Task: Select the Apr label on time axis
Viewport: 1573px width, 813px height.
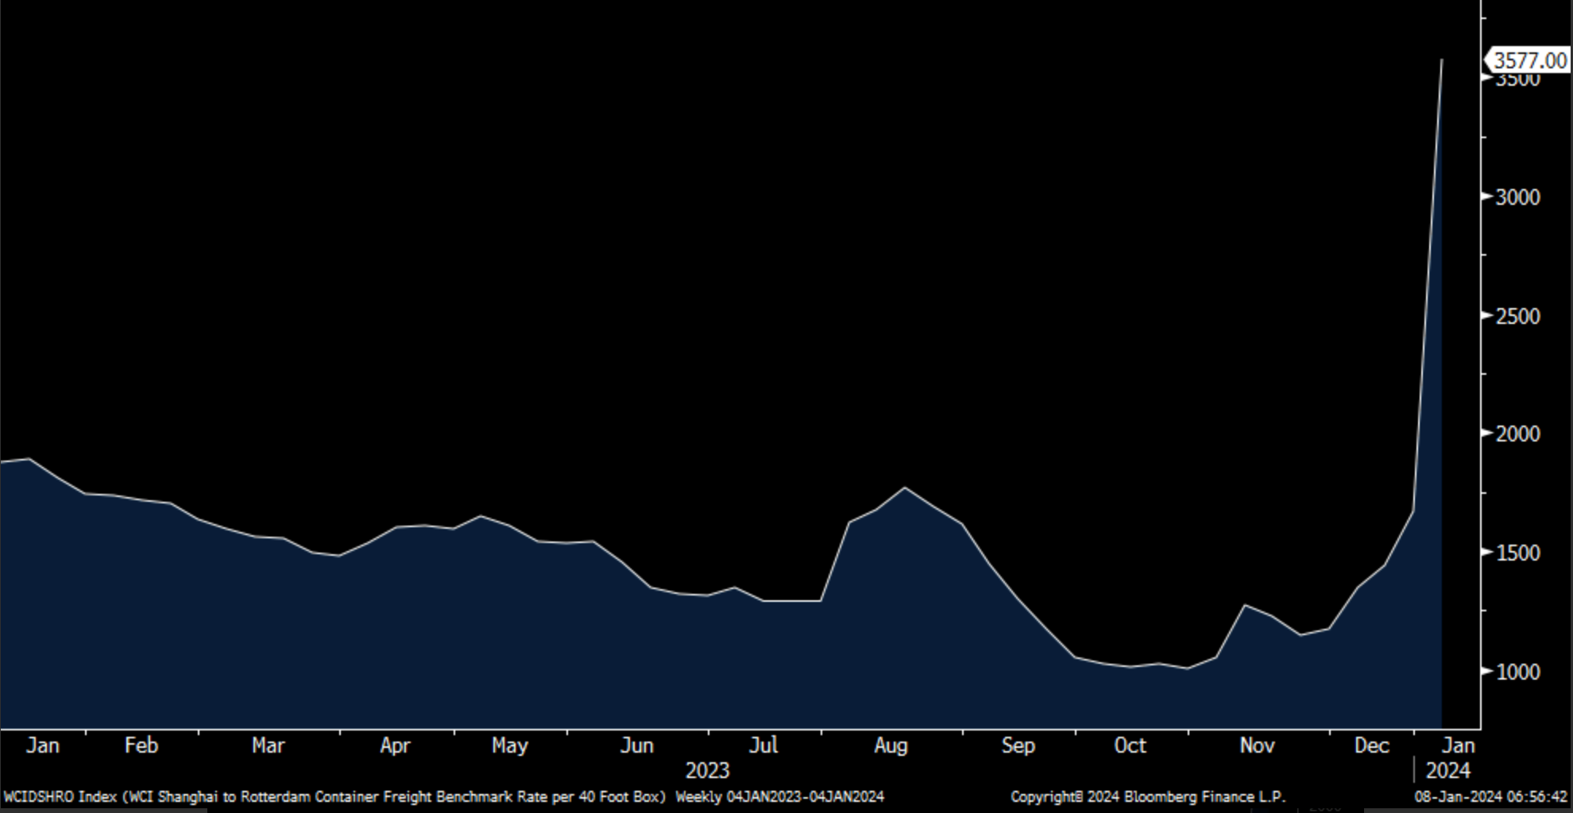Action: coord(395,746)
